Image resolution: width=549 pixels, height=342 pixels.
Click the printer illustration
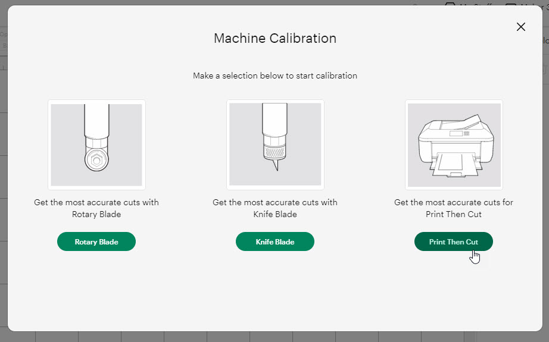coord(454,145)
